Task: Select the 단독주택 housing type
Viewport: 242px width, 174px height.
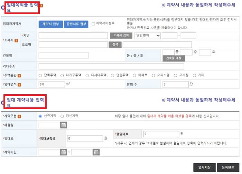Action: [x=40, y=76]
